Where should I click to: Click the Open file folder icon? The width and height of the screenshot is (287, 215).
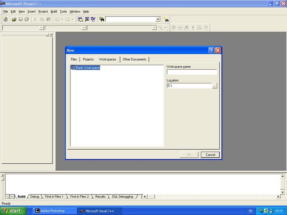tap(14, 19)
